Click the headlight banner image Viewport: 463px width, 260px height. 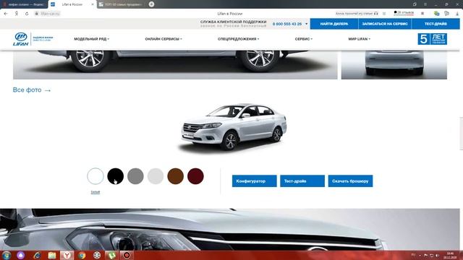pyautogui.click(x=230, y=230)
